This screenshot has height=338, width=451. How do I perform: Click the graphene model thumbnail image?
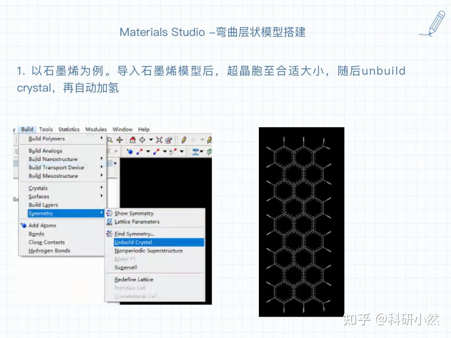302,221
